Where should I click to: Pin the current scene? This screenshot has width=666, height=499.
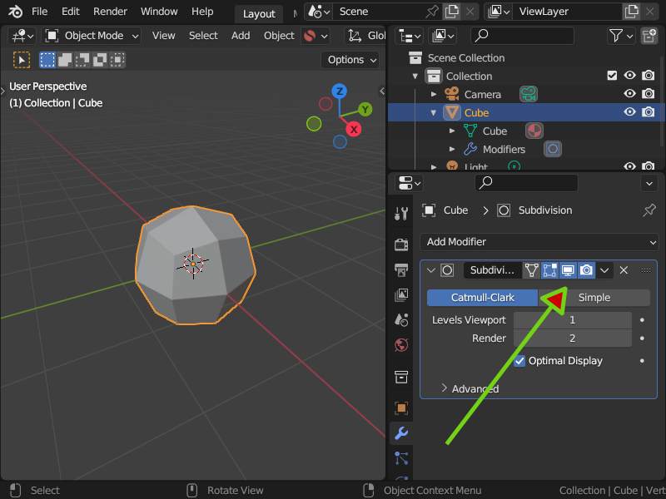[x=432, y=12]
